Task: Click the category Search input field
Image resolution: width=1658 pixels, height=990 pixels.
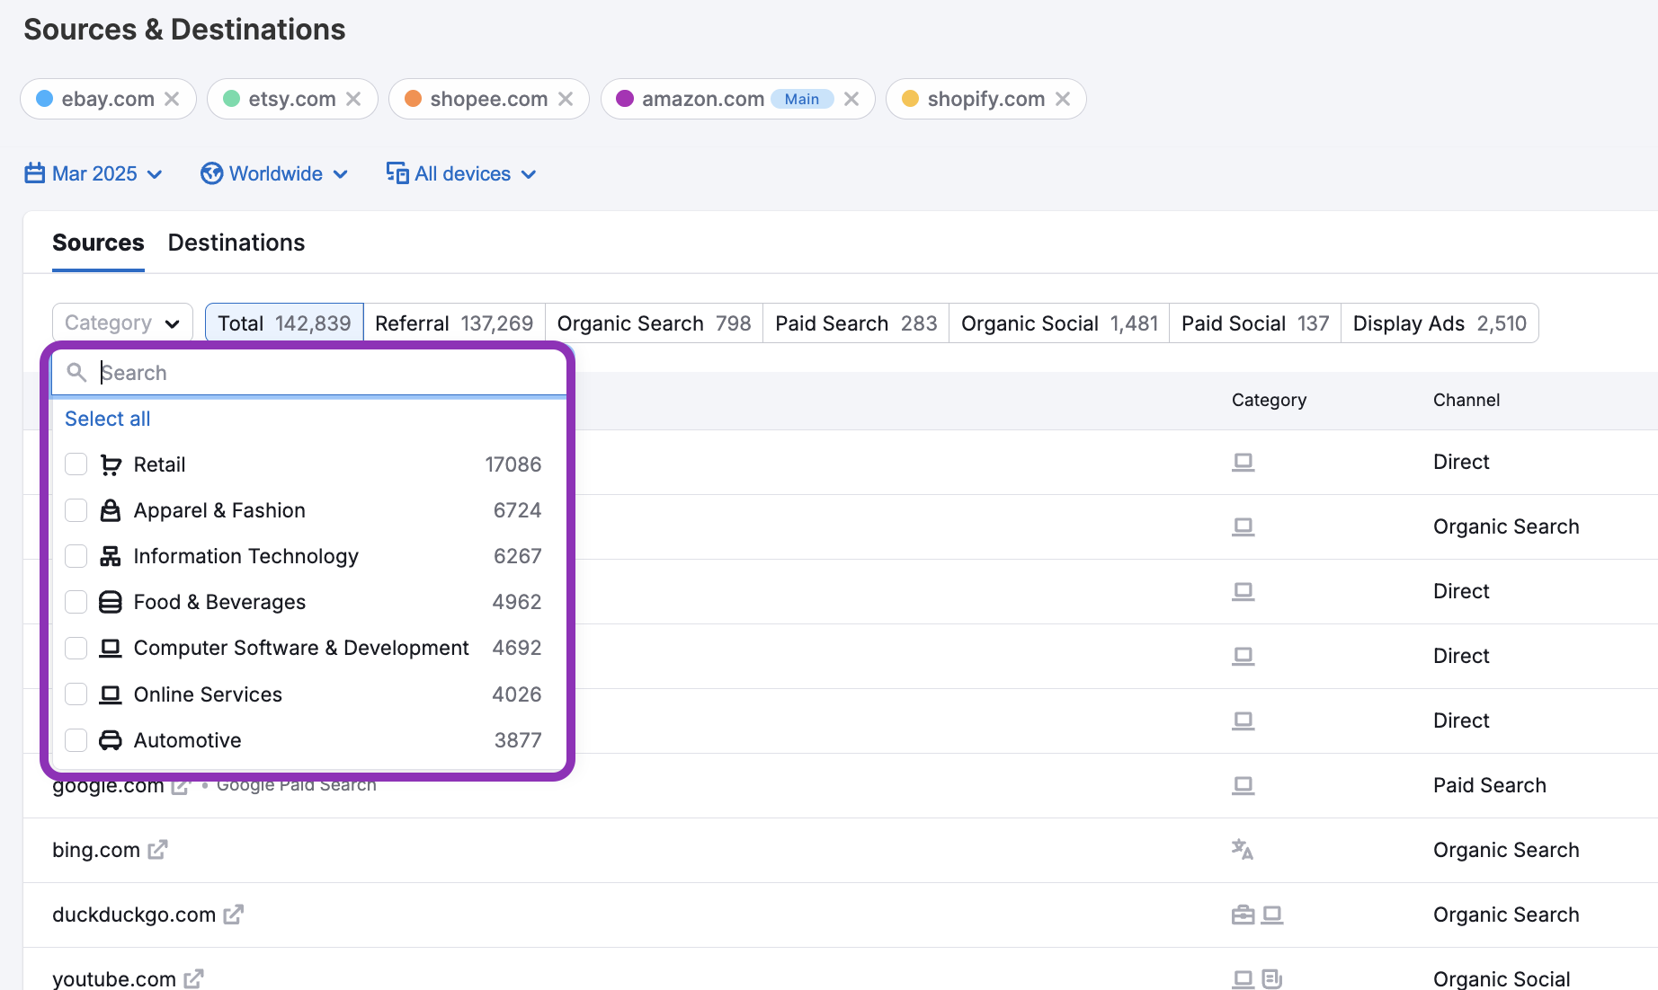Action: [309, 373]
